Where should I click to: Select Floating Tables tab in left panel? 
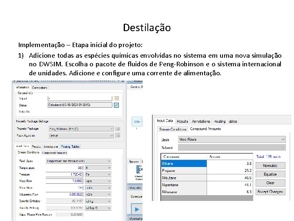click(70, 147)
